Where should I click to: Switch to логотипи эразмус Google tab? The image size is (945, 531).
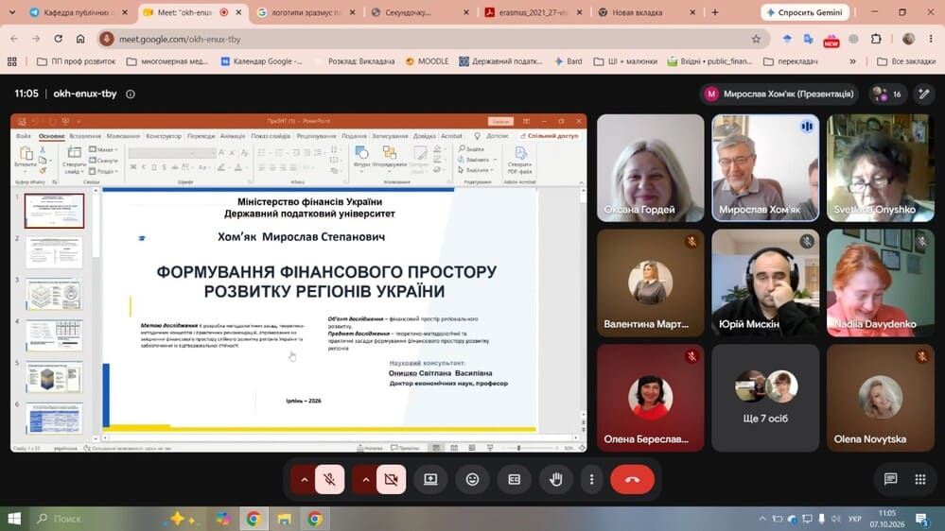306,12
